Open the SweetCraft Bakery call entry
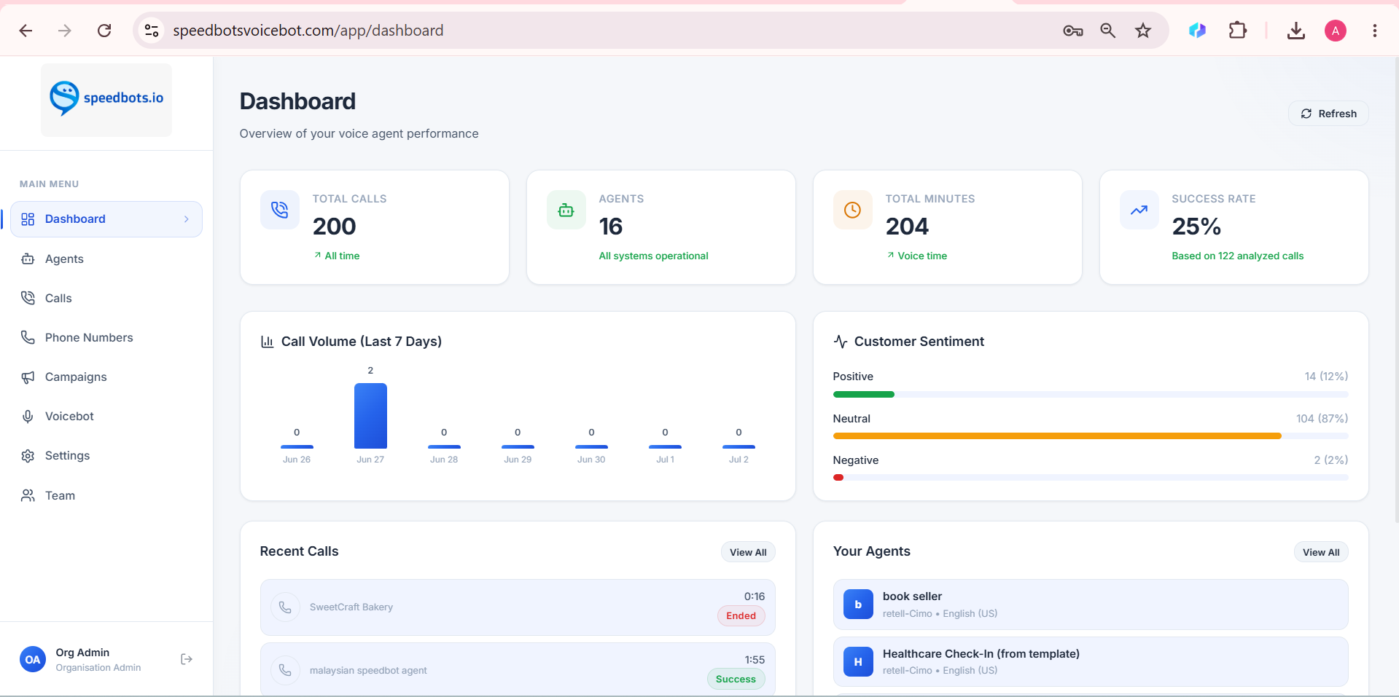This screenshot has width=1399, height=697. point(518,607)
